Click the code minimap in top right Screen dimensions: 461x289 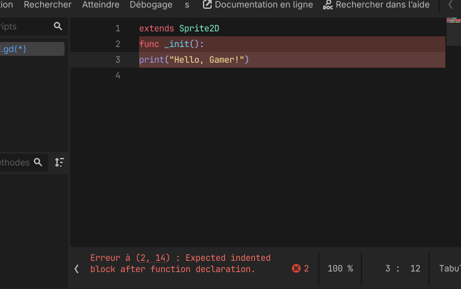click(453, 31)
